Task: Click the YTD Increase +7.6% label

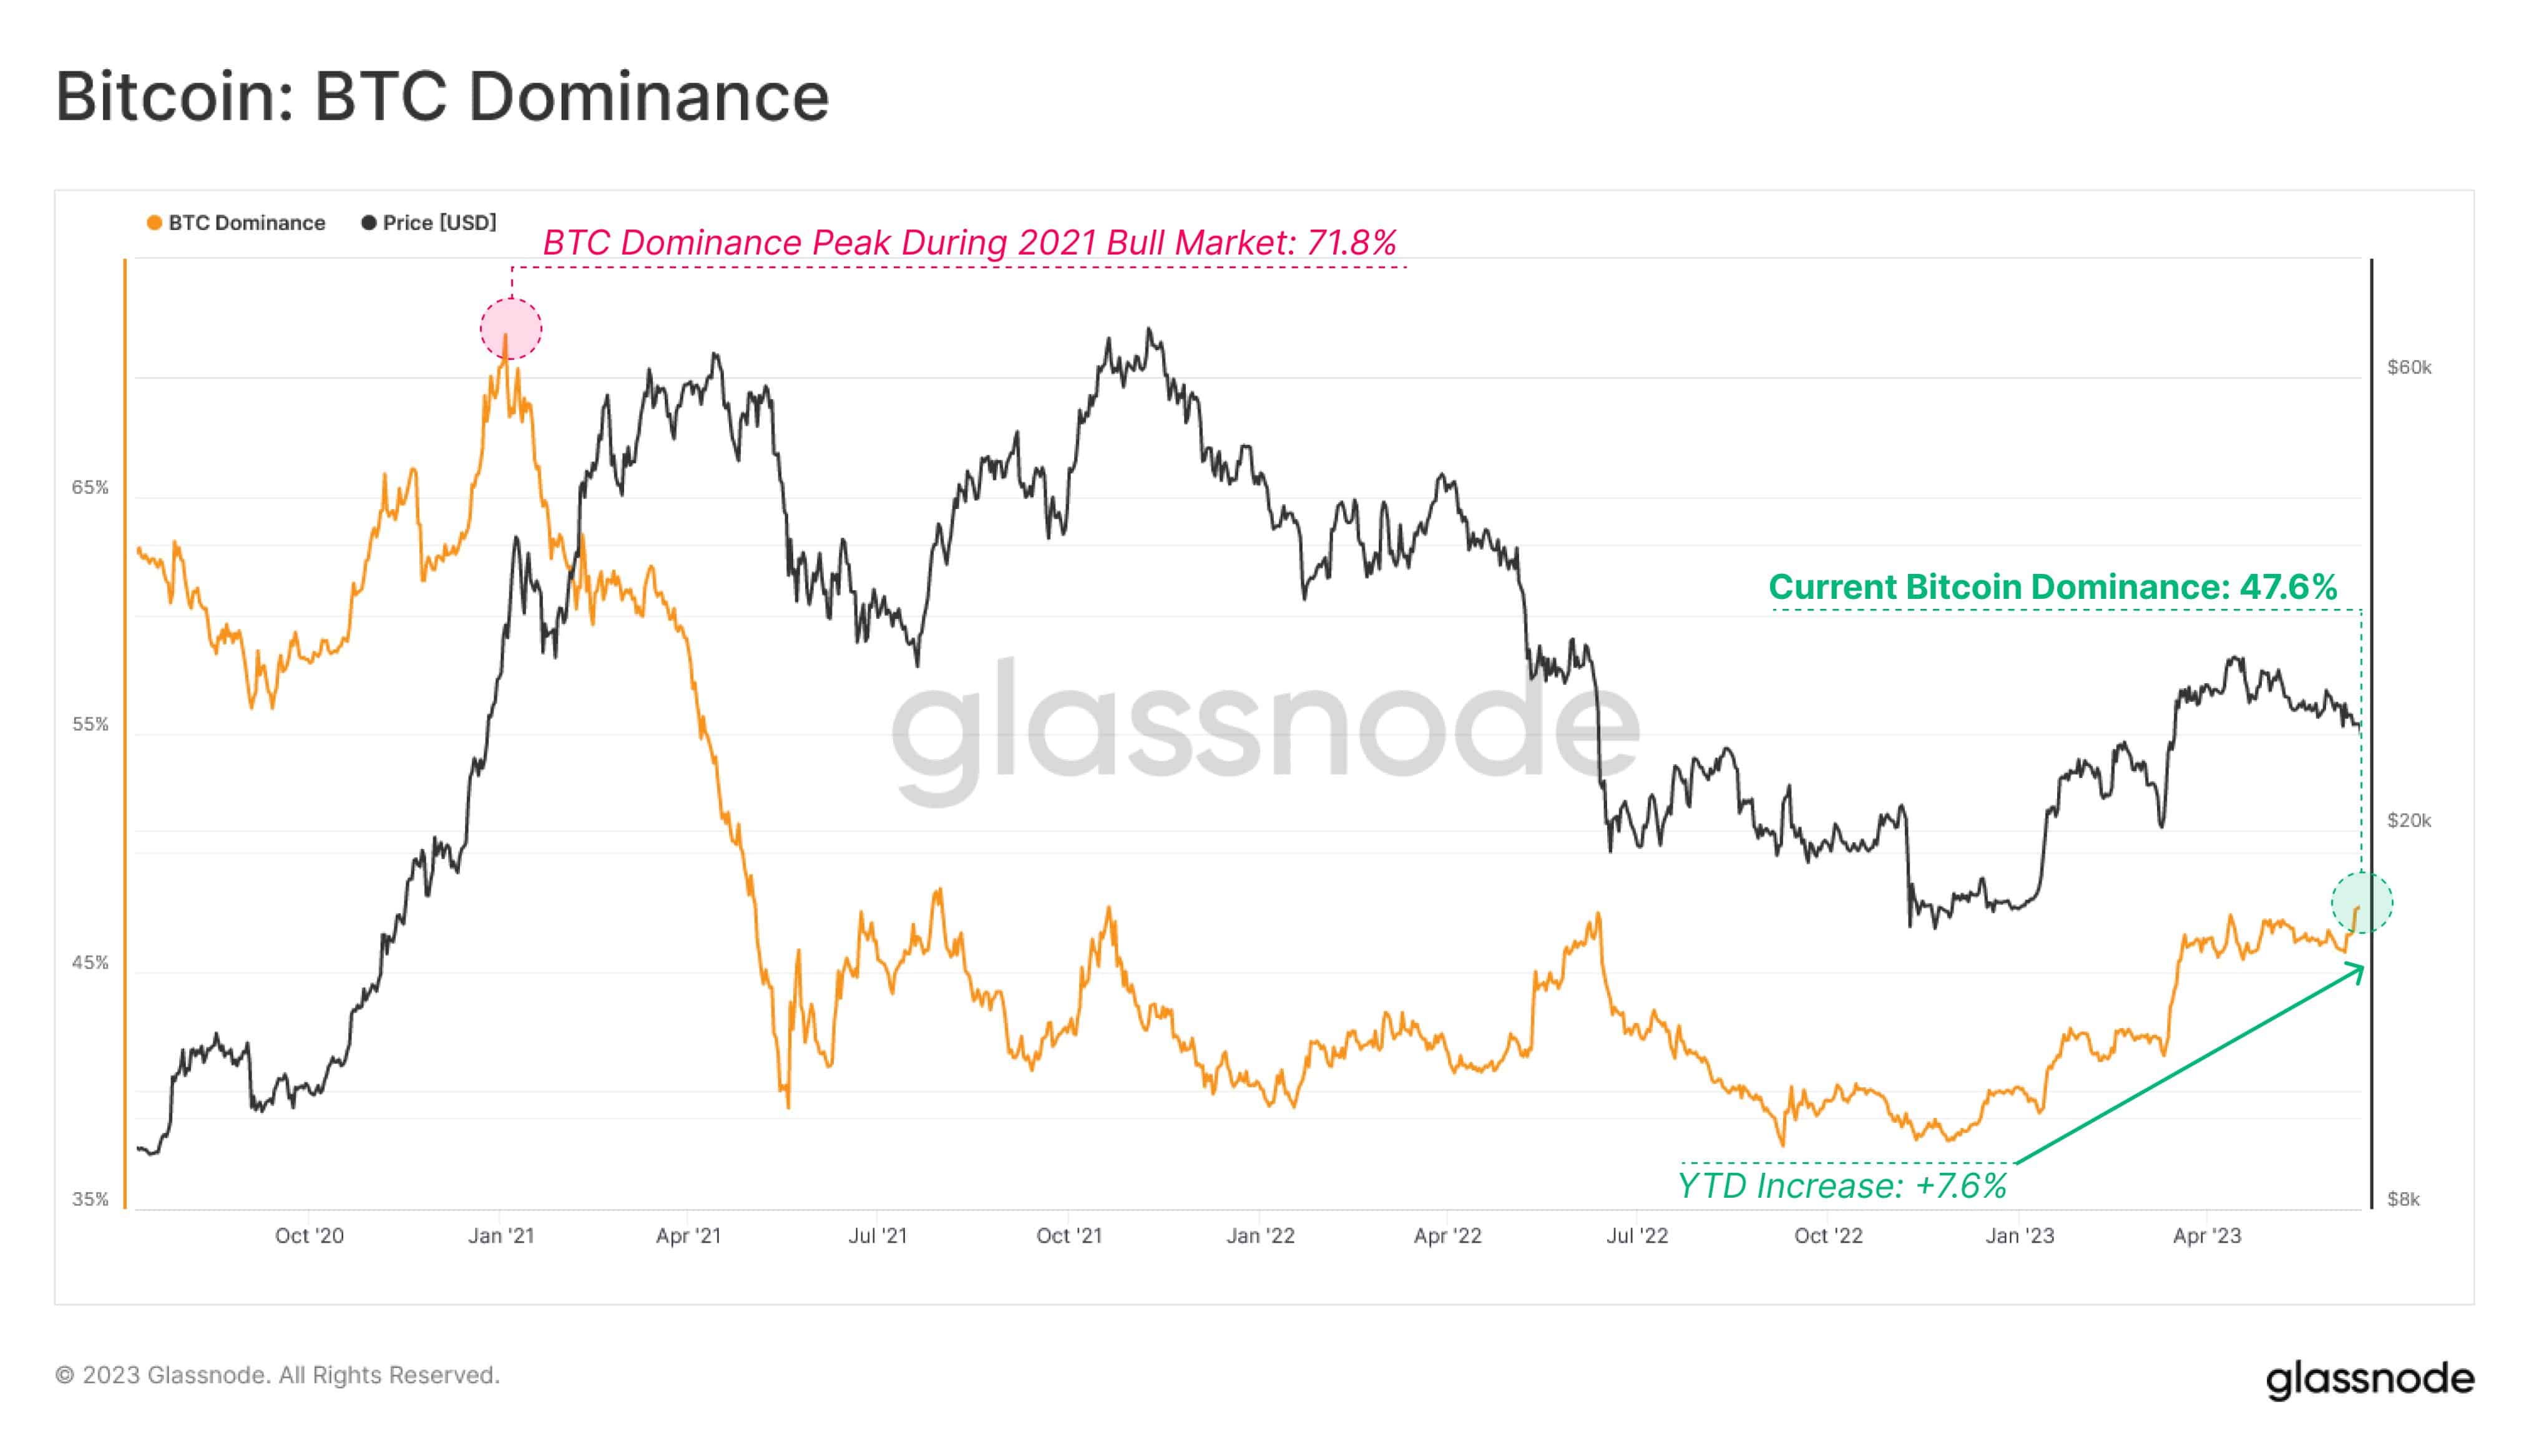Action: pyautogui.click(x=1842, y=1186)
